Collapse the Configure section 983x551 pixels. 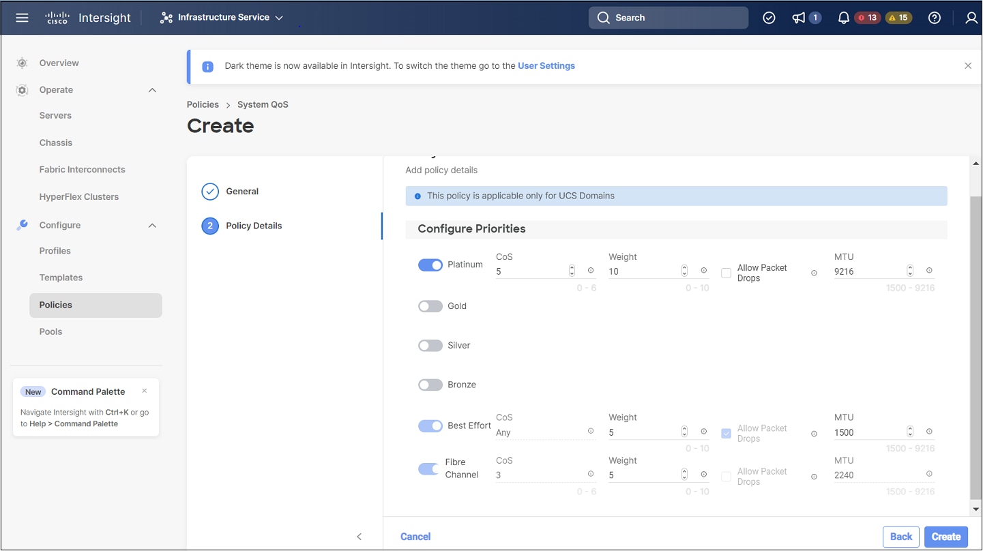[152, 225]
